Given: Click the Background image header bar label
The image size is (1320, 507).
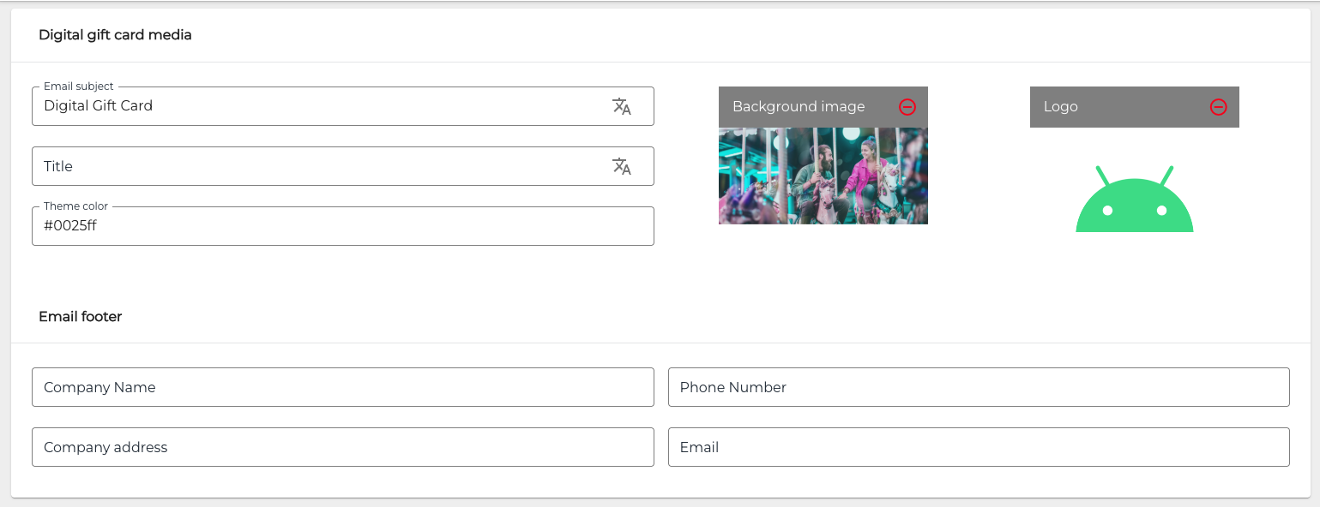Looking at the screenshot, I should [799, 107].
